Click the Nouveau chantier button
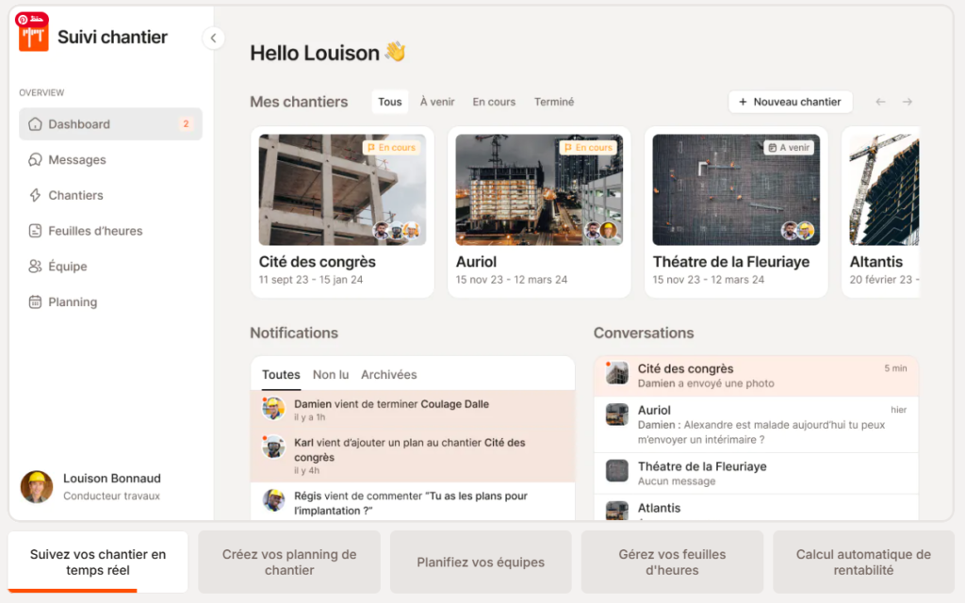This screenshot has height=603, width=965. point(791,102)
